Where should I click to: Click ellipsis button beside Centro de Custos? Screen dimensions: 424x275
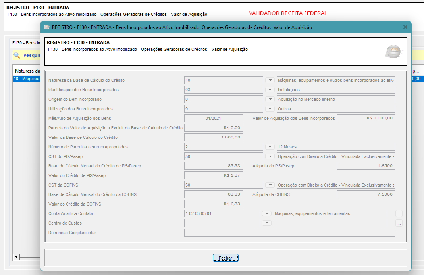(399, 223)
